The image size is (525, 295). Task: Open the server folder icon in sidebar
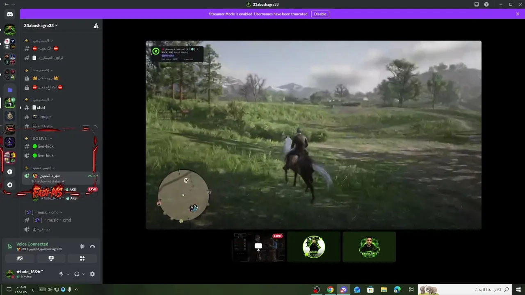click(x=10, y=90)
